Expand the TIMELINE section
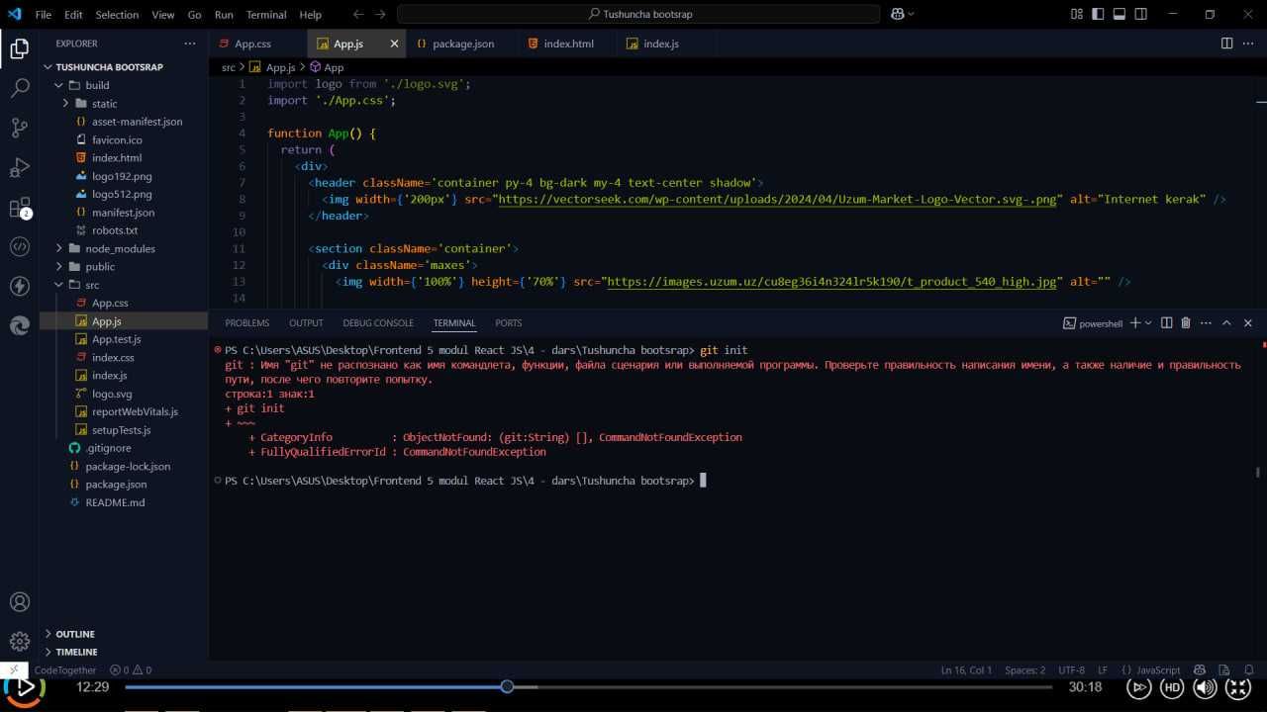The width and height of the screenshot is (1267, 712). pyautogui.click(x=124, y=652)
